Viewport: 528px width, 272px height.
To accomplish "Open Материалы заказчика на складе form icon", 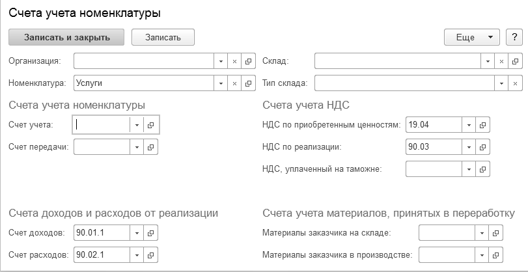I will pyautogui.click(x=495, y=233).
